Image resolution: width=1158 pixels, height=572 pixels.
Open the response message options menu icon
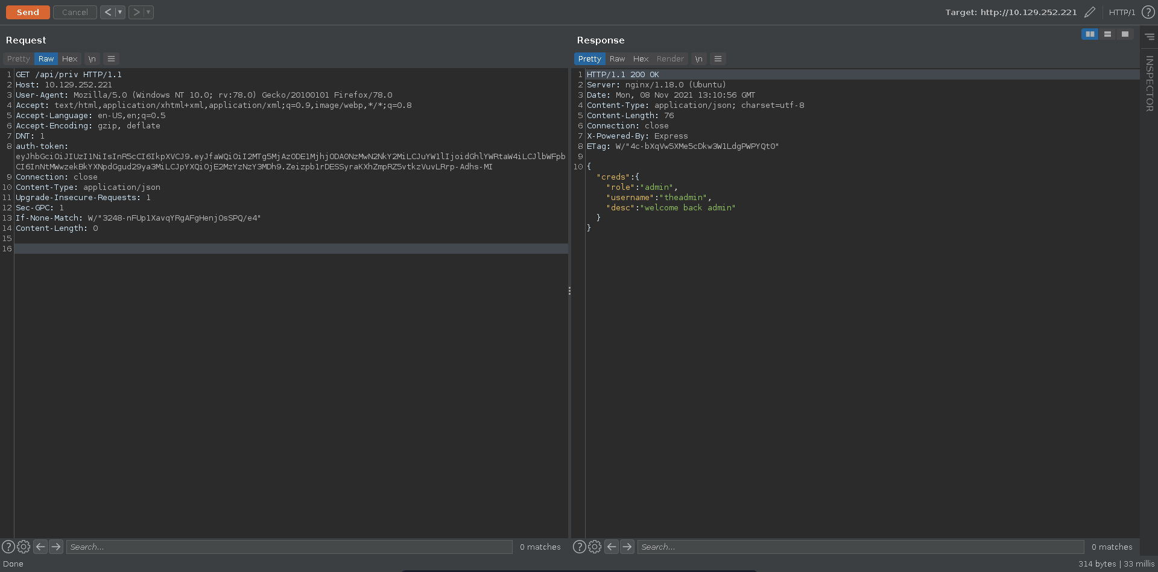coord(718,58)
